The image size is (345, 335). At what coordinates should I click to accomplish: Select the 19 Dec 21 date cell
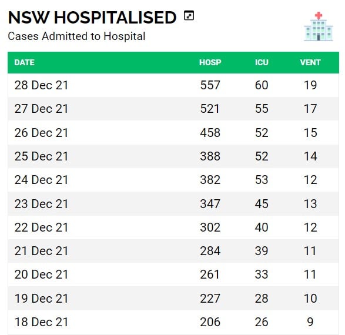tap(41, 298)
